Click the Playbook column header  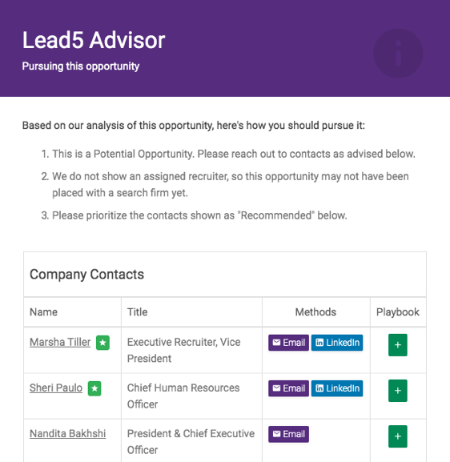click(x=398, y=312)
